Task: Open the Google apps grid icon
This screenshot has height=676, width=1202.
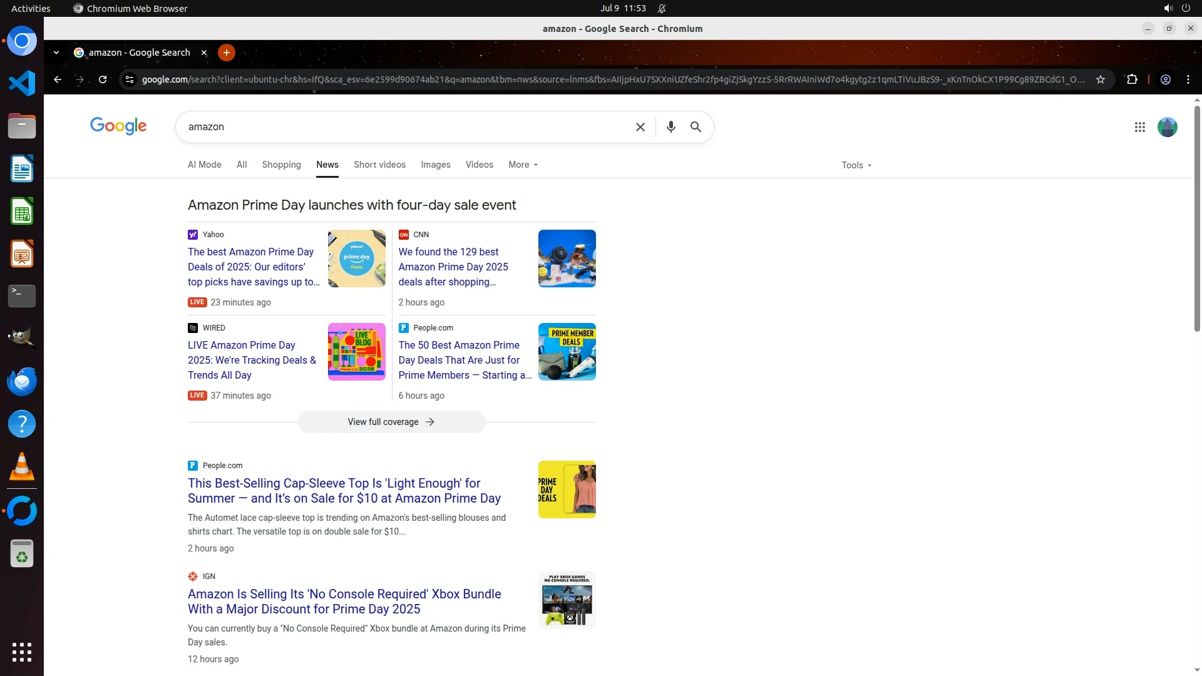Action: point(1139,127)
